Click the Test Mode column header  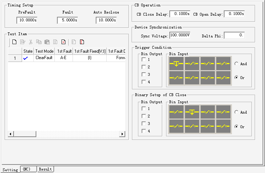(44, 51)
